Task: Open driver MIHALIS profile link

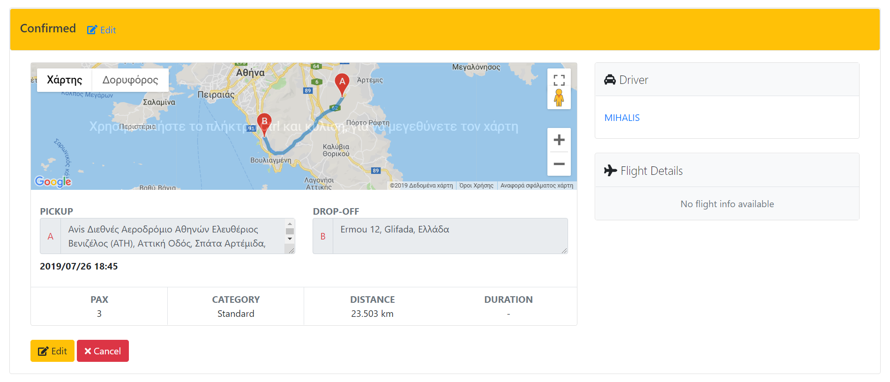Action: point(622,118)
